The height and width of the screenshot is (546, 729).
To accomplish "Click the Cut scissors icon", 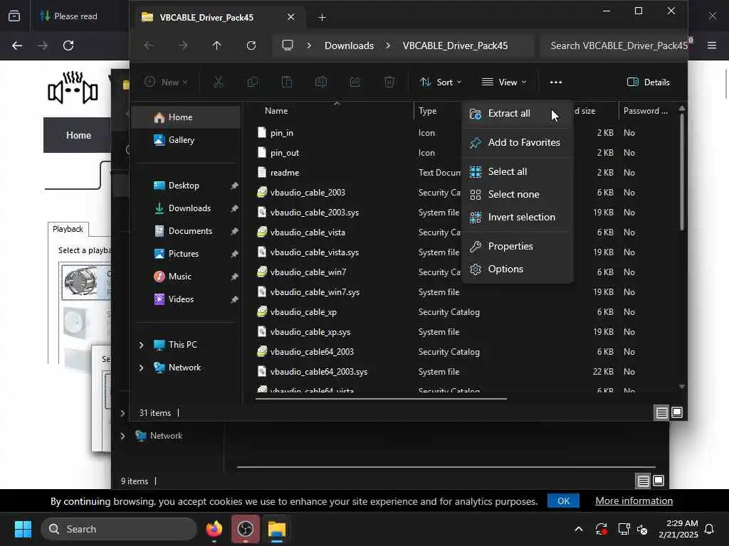I will click(x=218, y=82).
